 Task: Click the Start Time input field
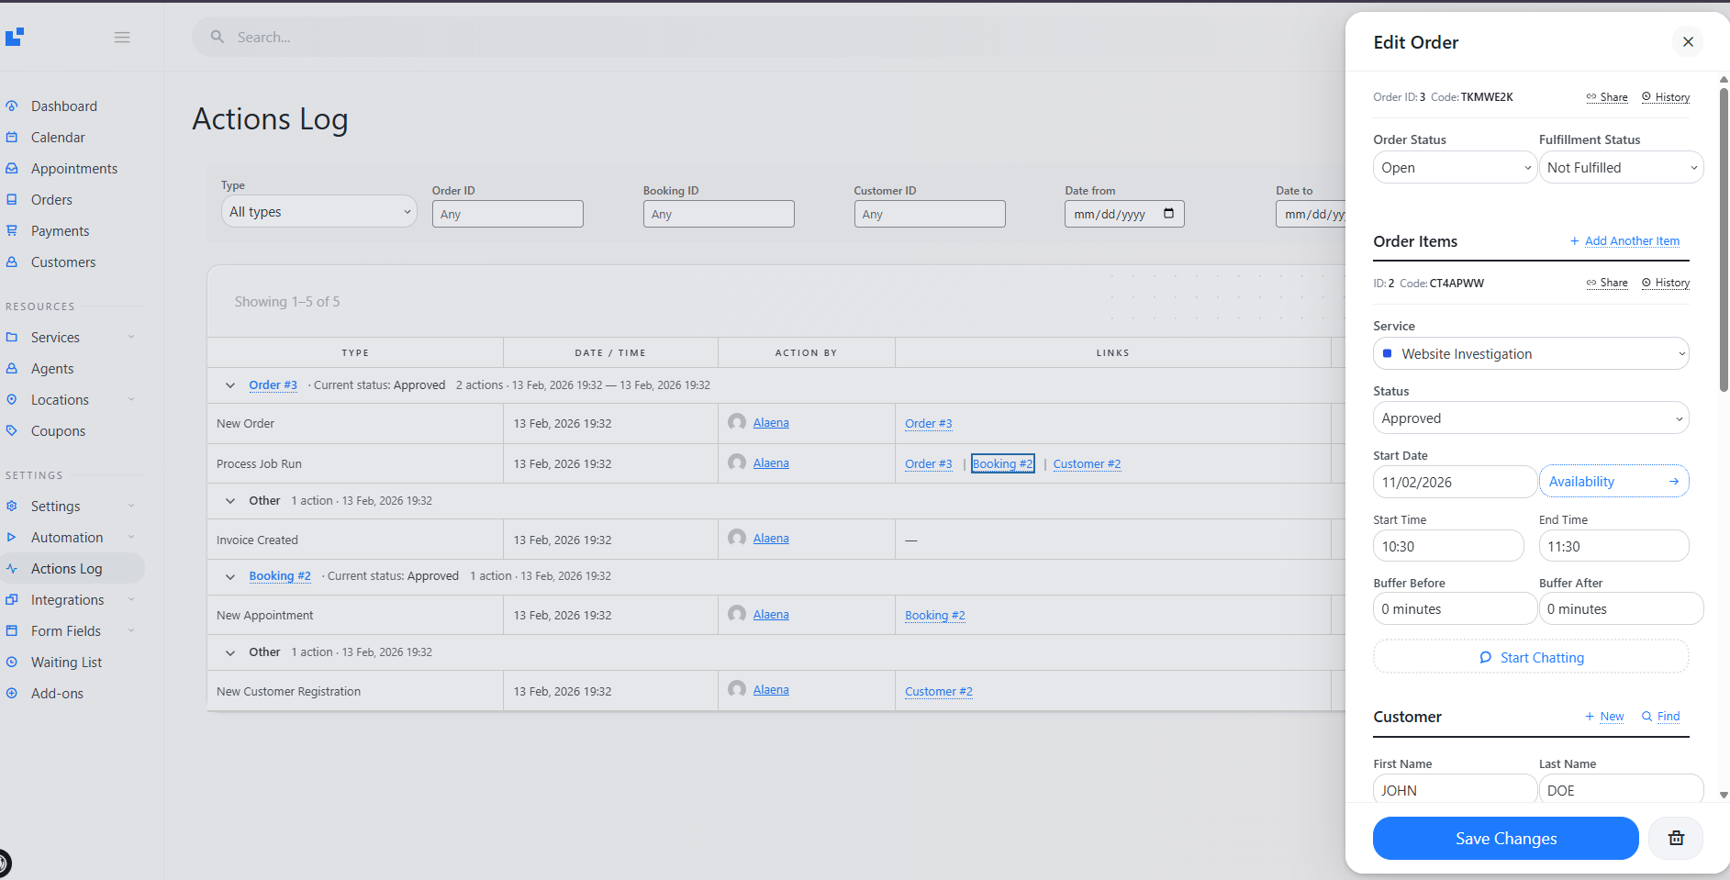[1447, 547]
